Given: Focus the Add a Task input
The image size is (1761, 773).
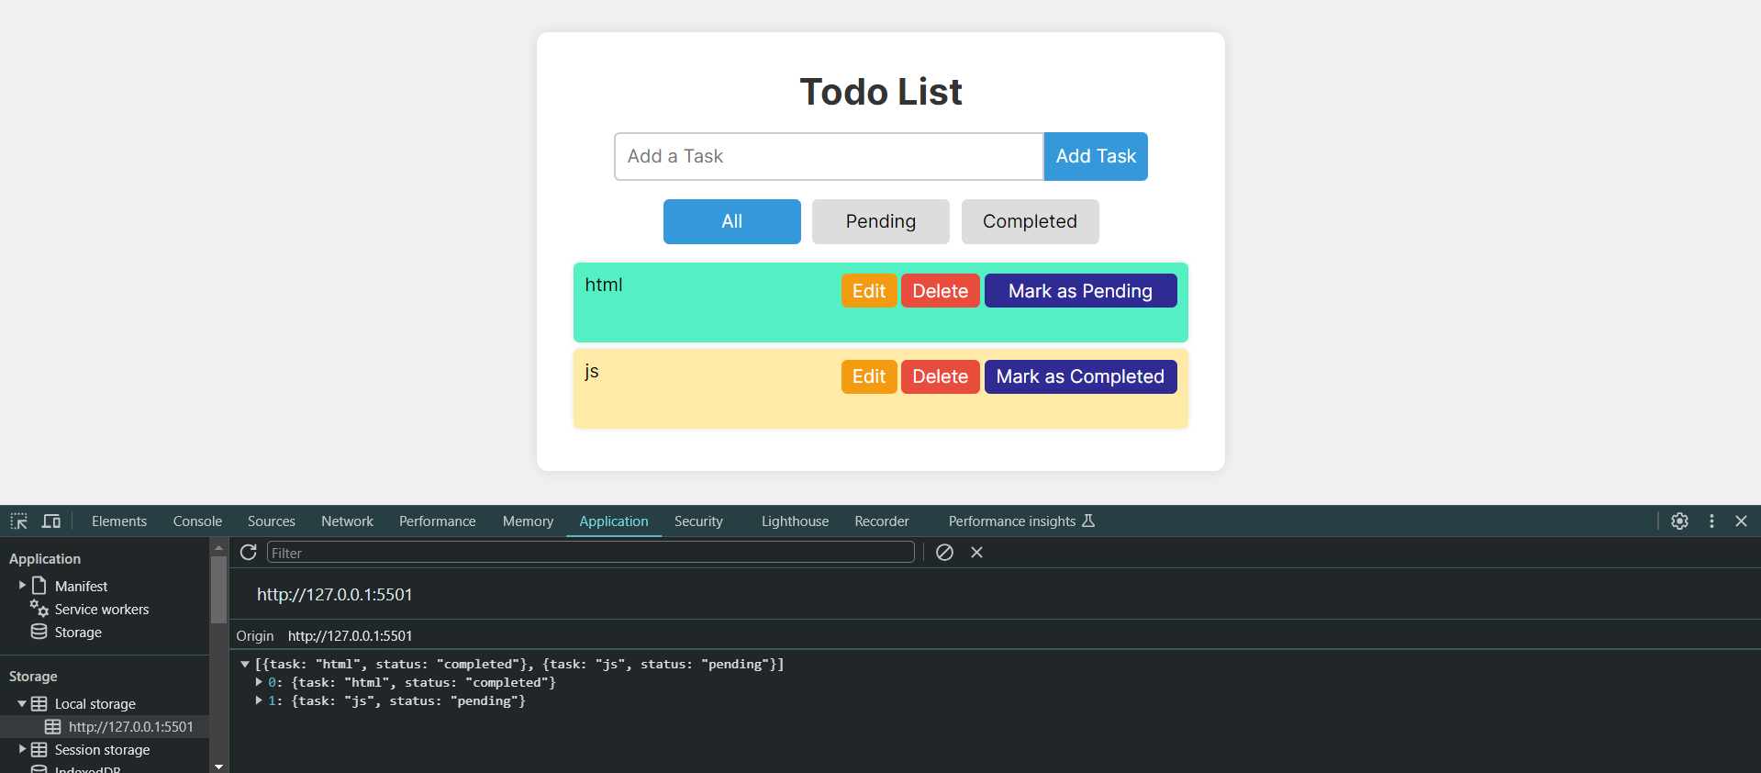Looking at the screenshot, I should tap(829, 156).
